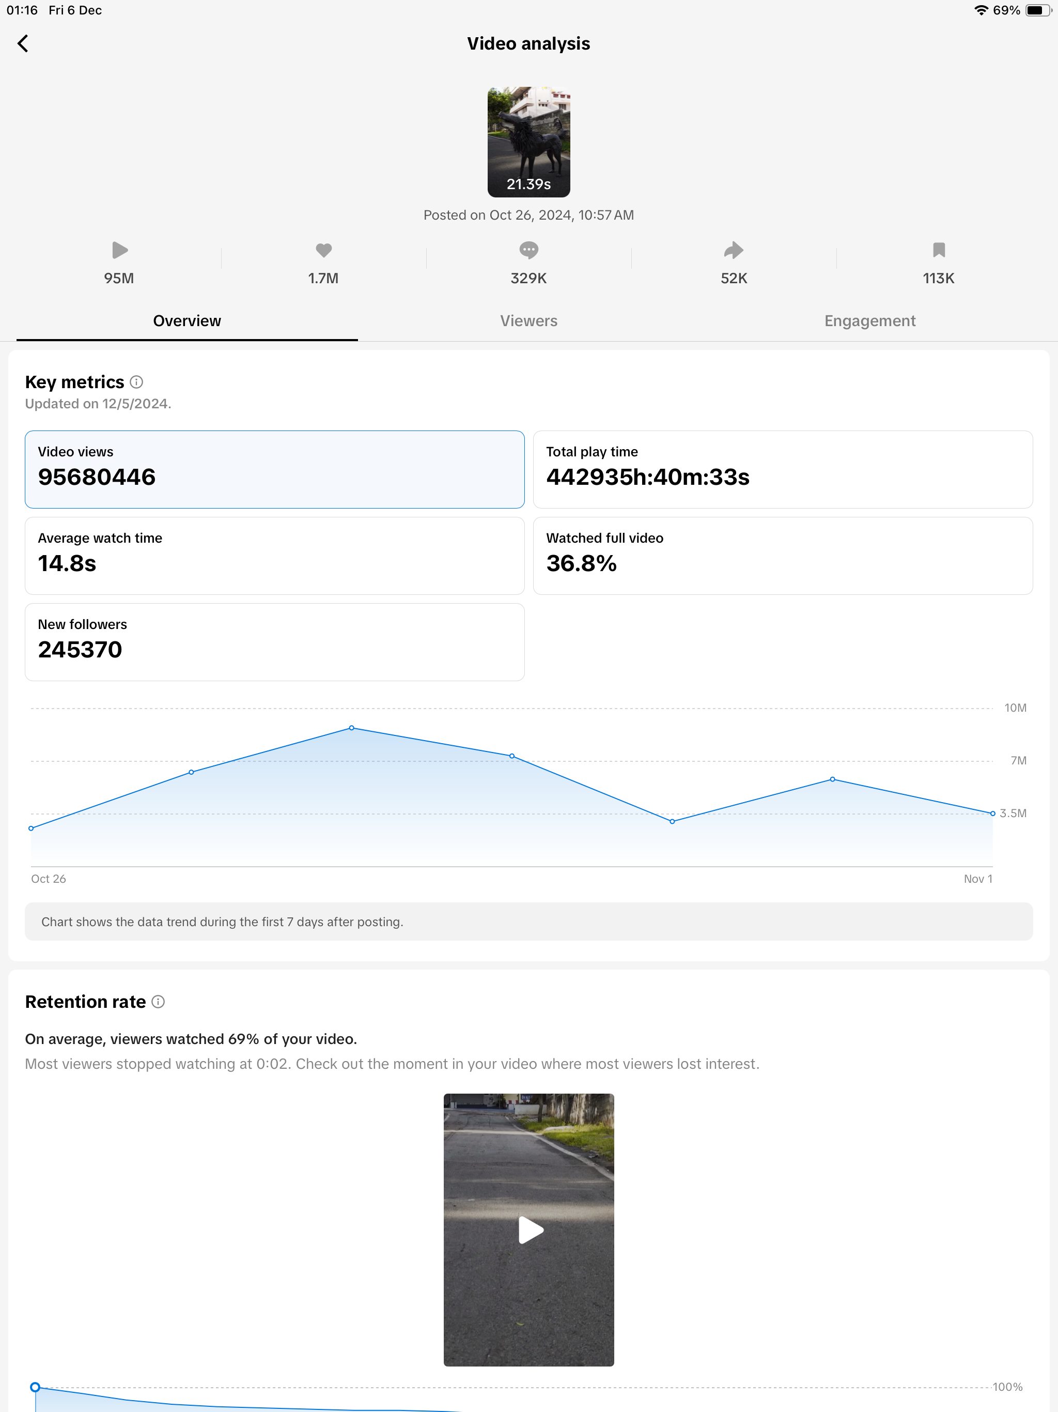Image resolution: width=1058 pixels, height=1412 pixels.
Task: Open the 21.39s video thumbnail
Action: 529,142
